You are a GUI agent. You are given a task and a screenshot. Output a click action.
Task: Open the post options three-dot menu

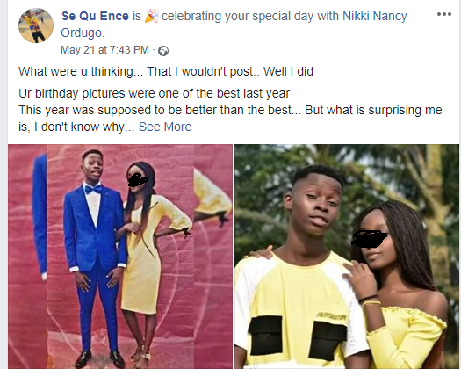444,14
